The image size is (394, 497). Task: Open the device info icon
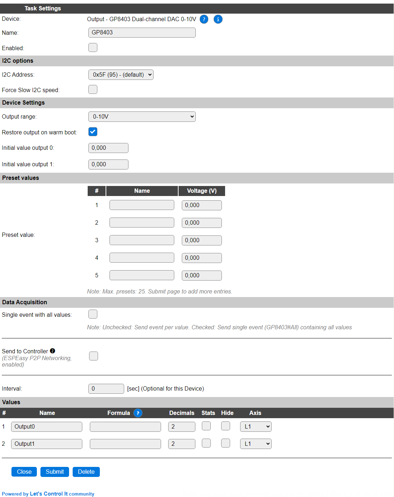click(x=218, y=19)
